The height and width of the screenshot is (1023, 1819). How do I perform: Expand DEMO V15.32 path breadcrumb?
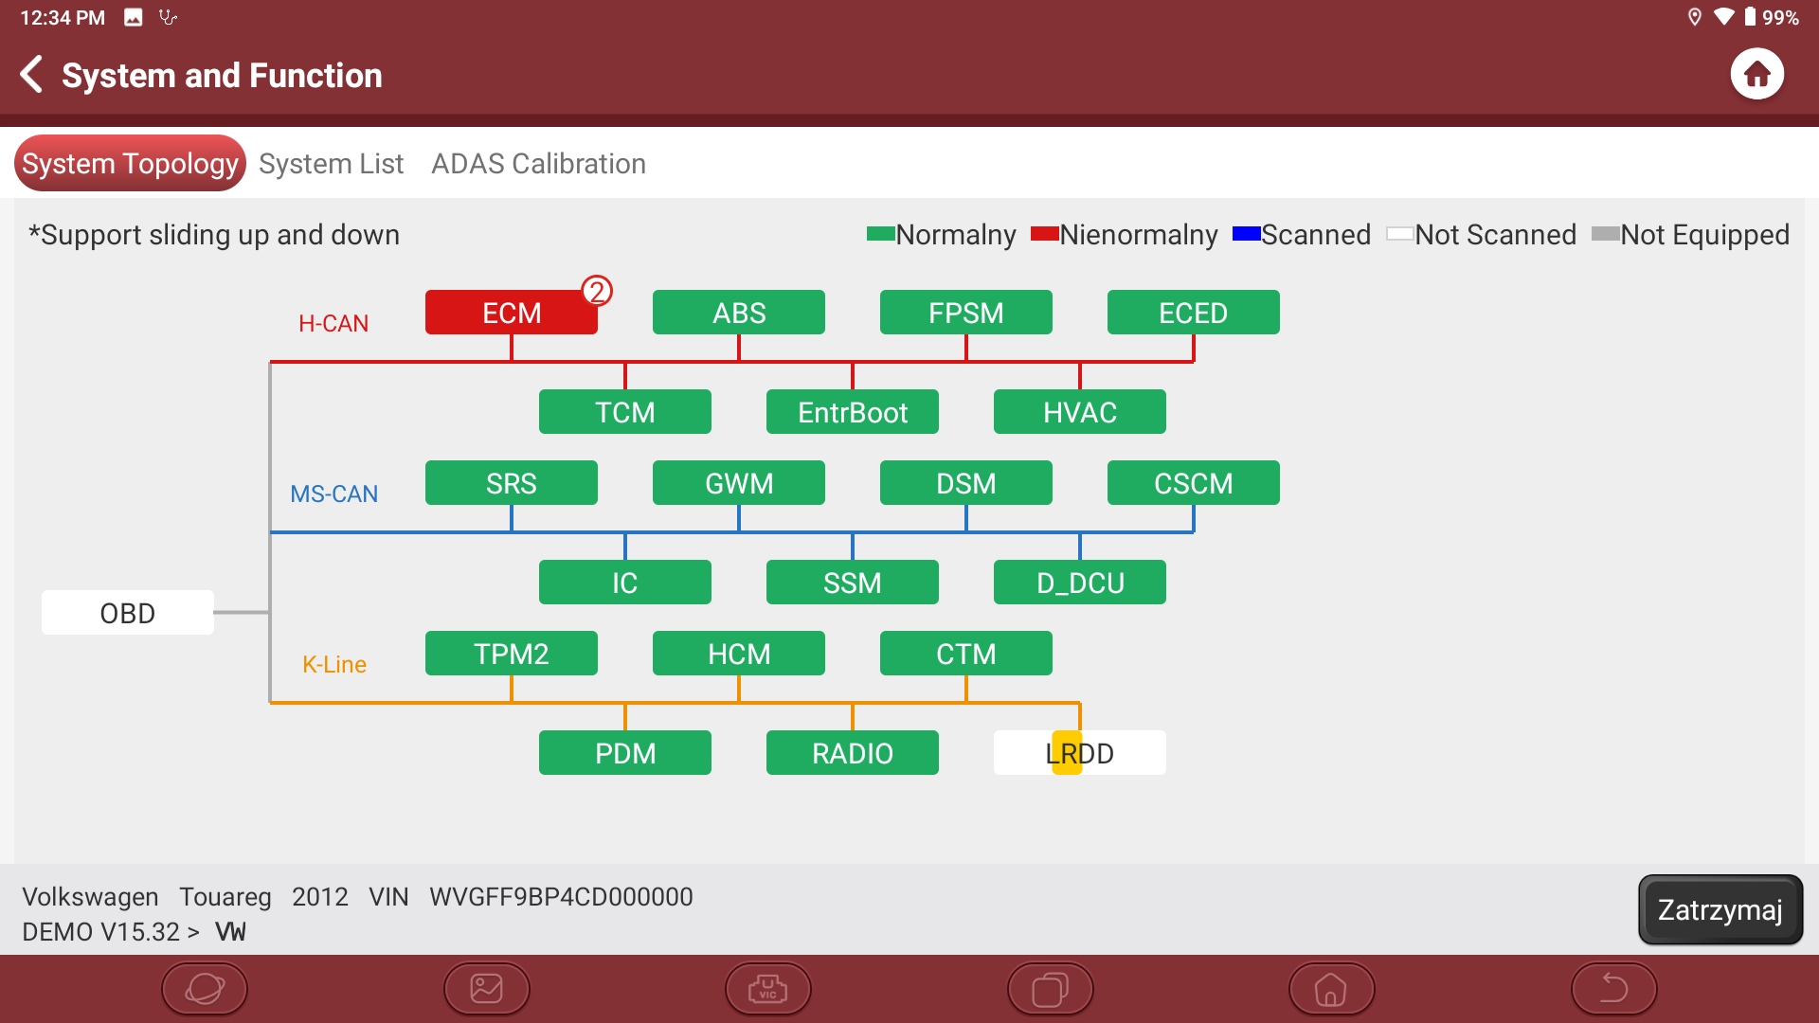pos(110,932)
